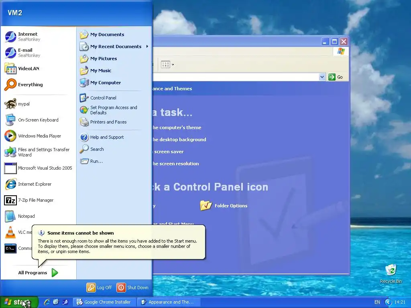This screenshot has height=308, width=411.
Task: Click the computer's theme task link
Action: [177, 128]
